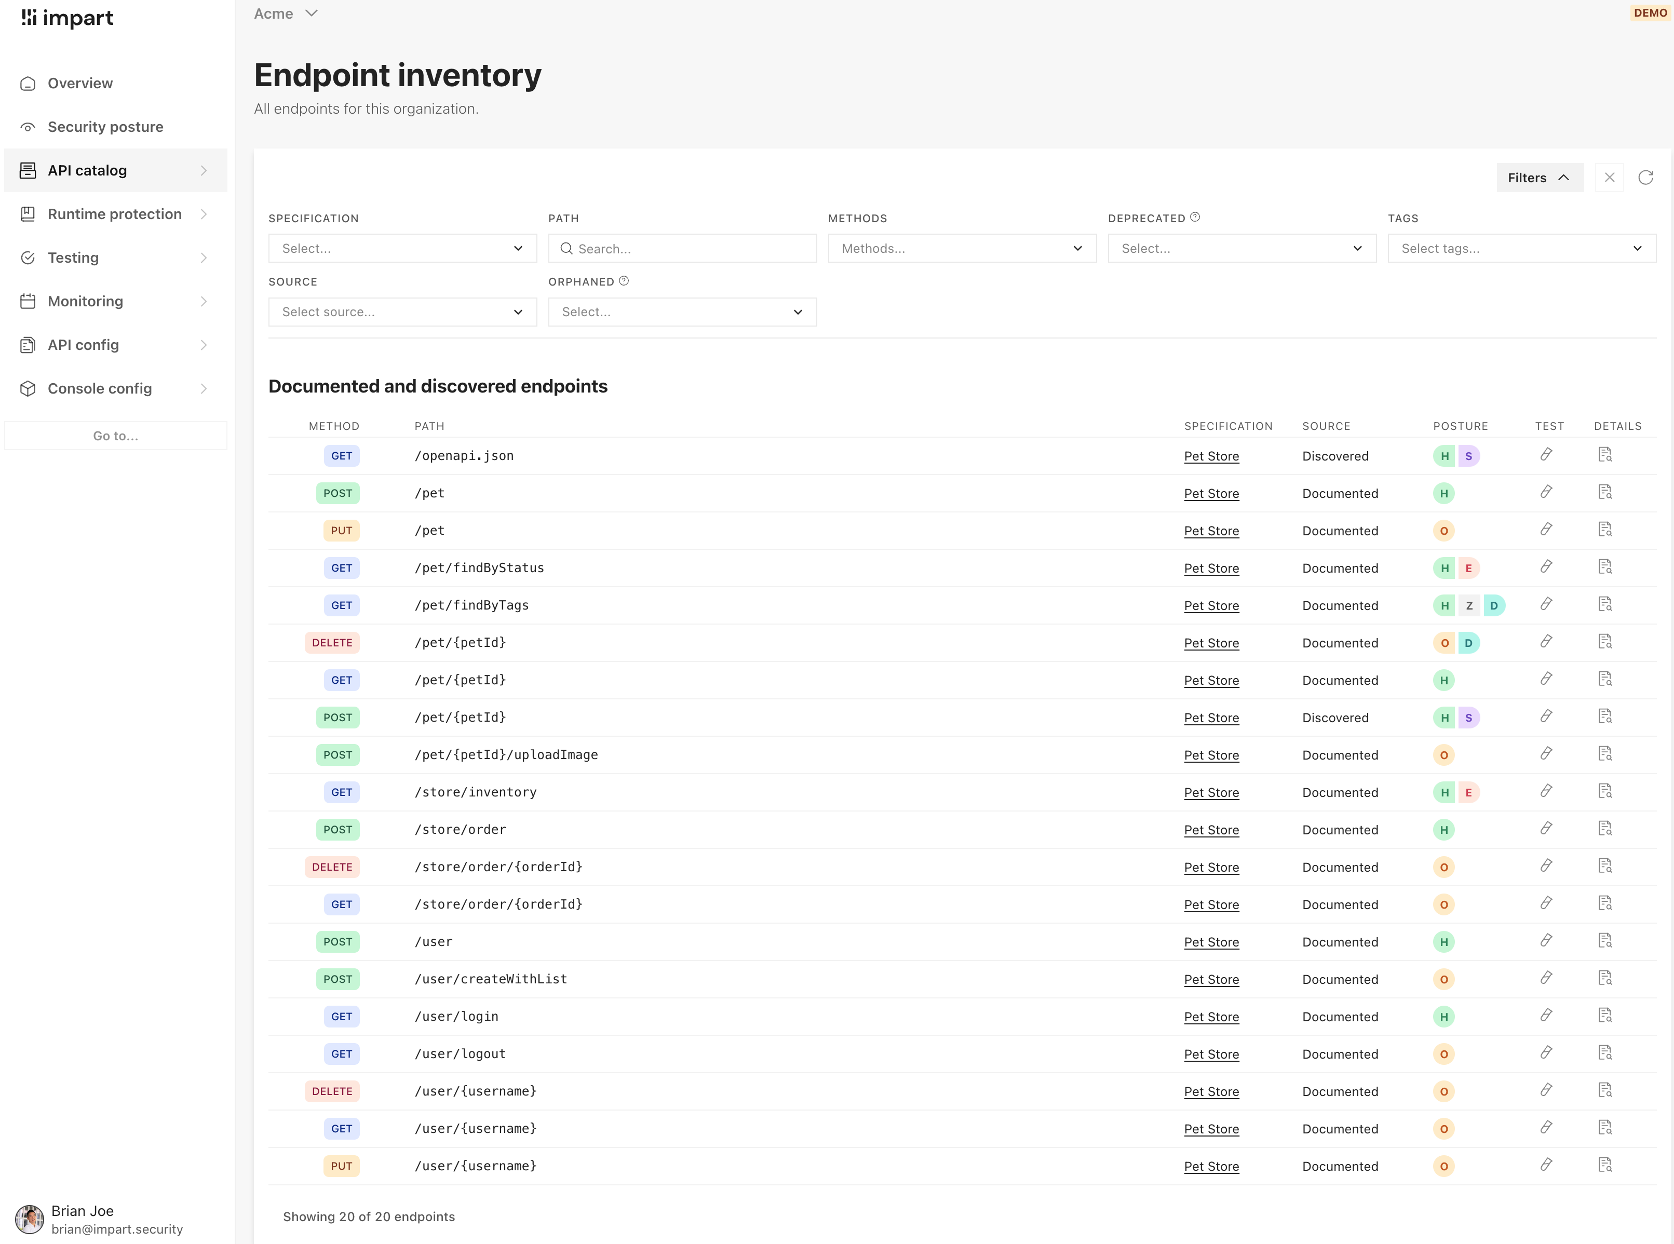
Task: Click the Runtime protection shield icon
Action: coord(28,214)
